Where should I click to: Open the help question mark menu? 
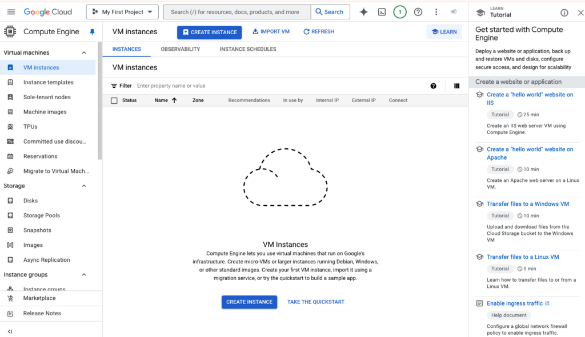(418, 12)
